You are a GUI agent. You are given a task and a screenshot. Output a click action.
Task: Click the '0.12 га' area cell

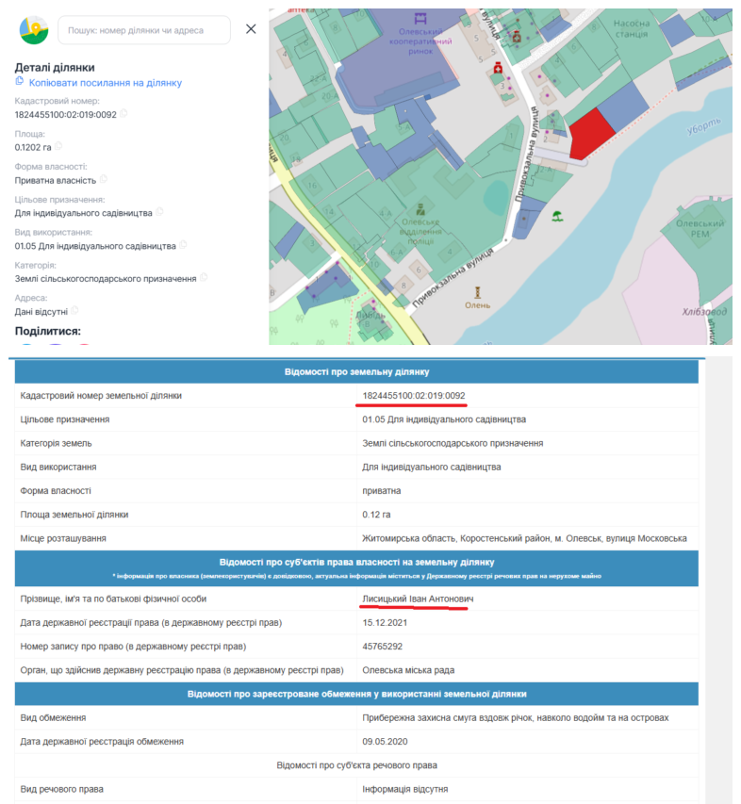click(376, 515)
